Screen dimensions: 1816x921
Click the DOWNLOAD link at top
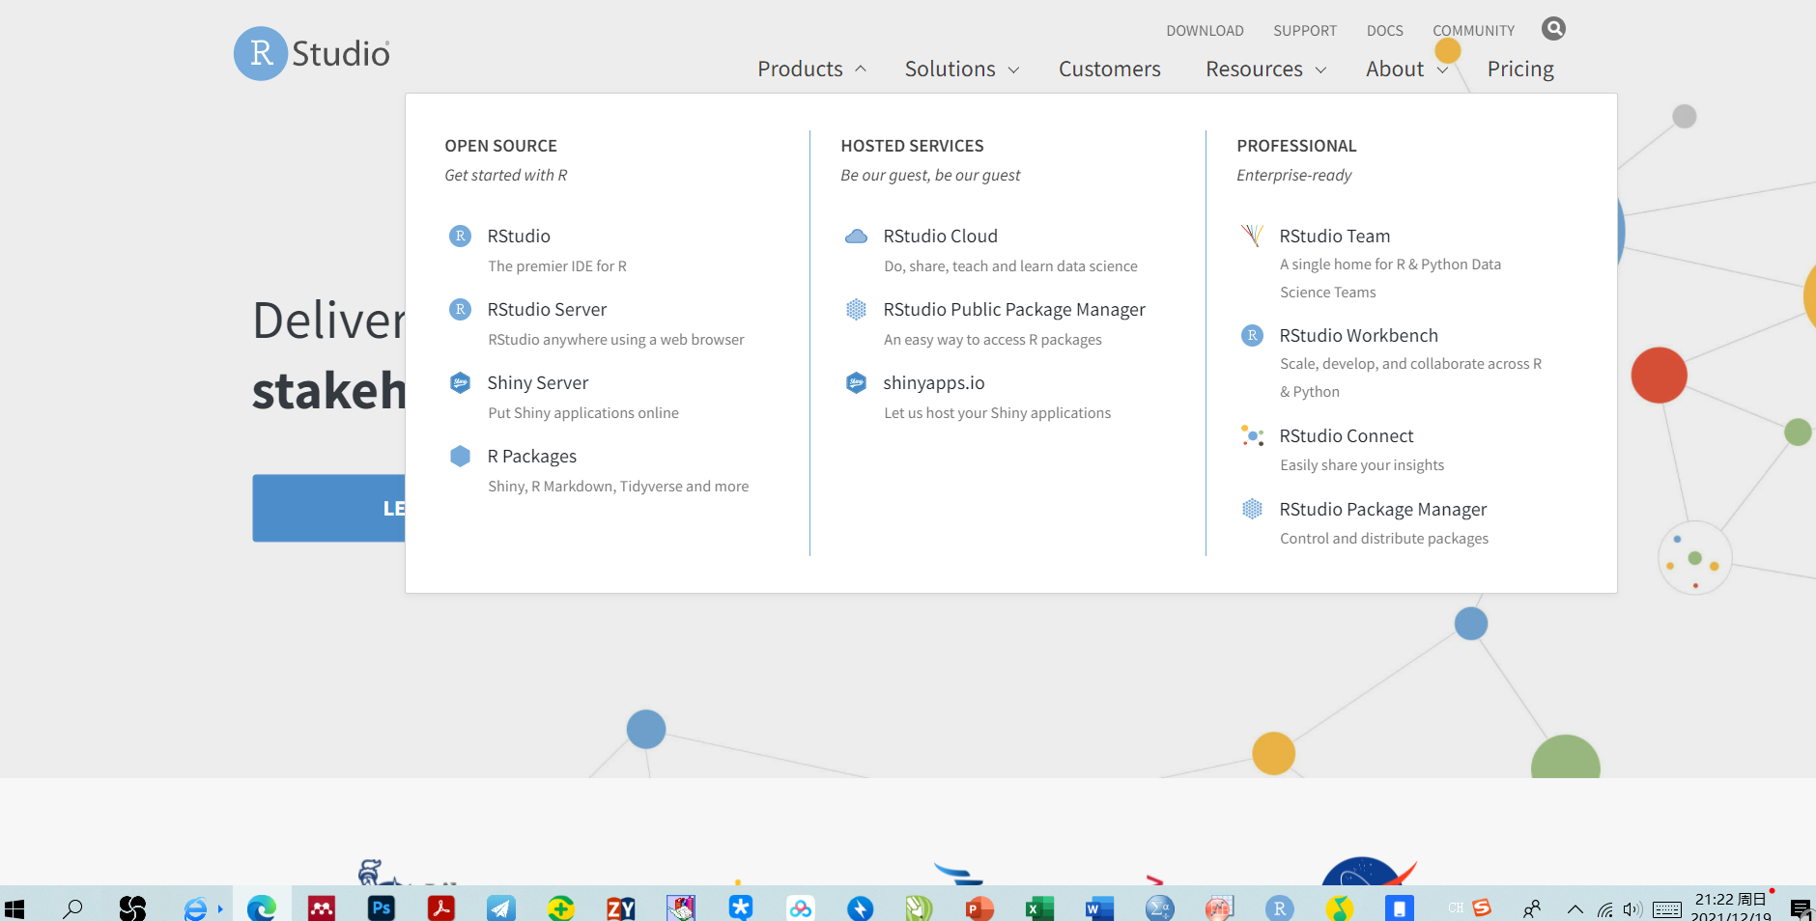click(x=1205, y=31)
